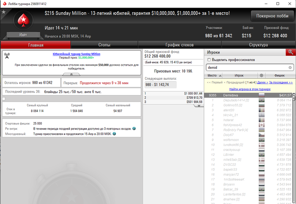
Task: Click the flag next to Deputado1414
Action: pyautogui.click(x=261, y=100)
